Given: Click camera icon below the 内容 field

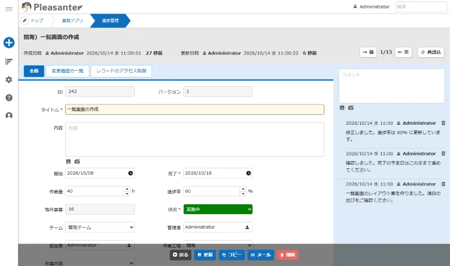Looking at the screenshot, I should [x=77, y=162].
